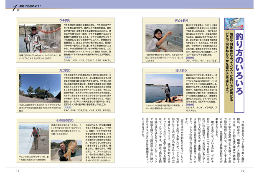This screenshot has height=176, width=259.
Task: Click the target fish line starting シロギス、カレイ
Action: (x=202, y=109)
